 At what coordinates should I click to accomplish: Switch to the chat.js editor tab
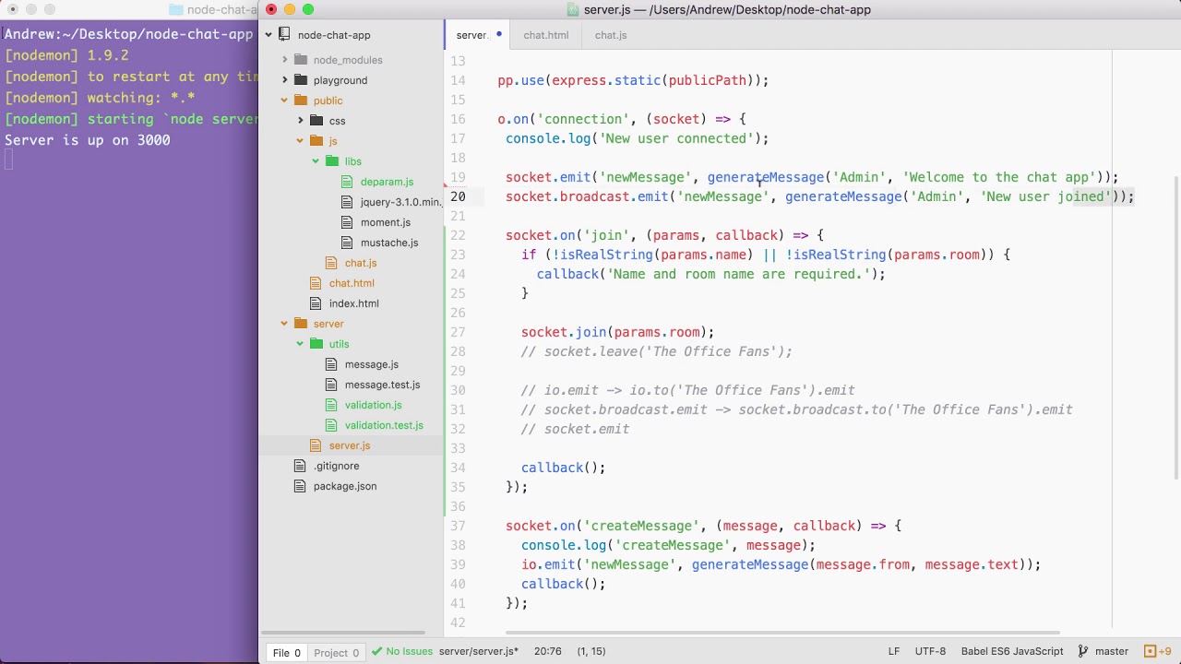coord(611,35)
